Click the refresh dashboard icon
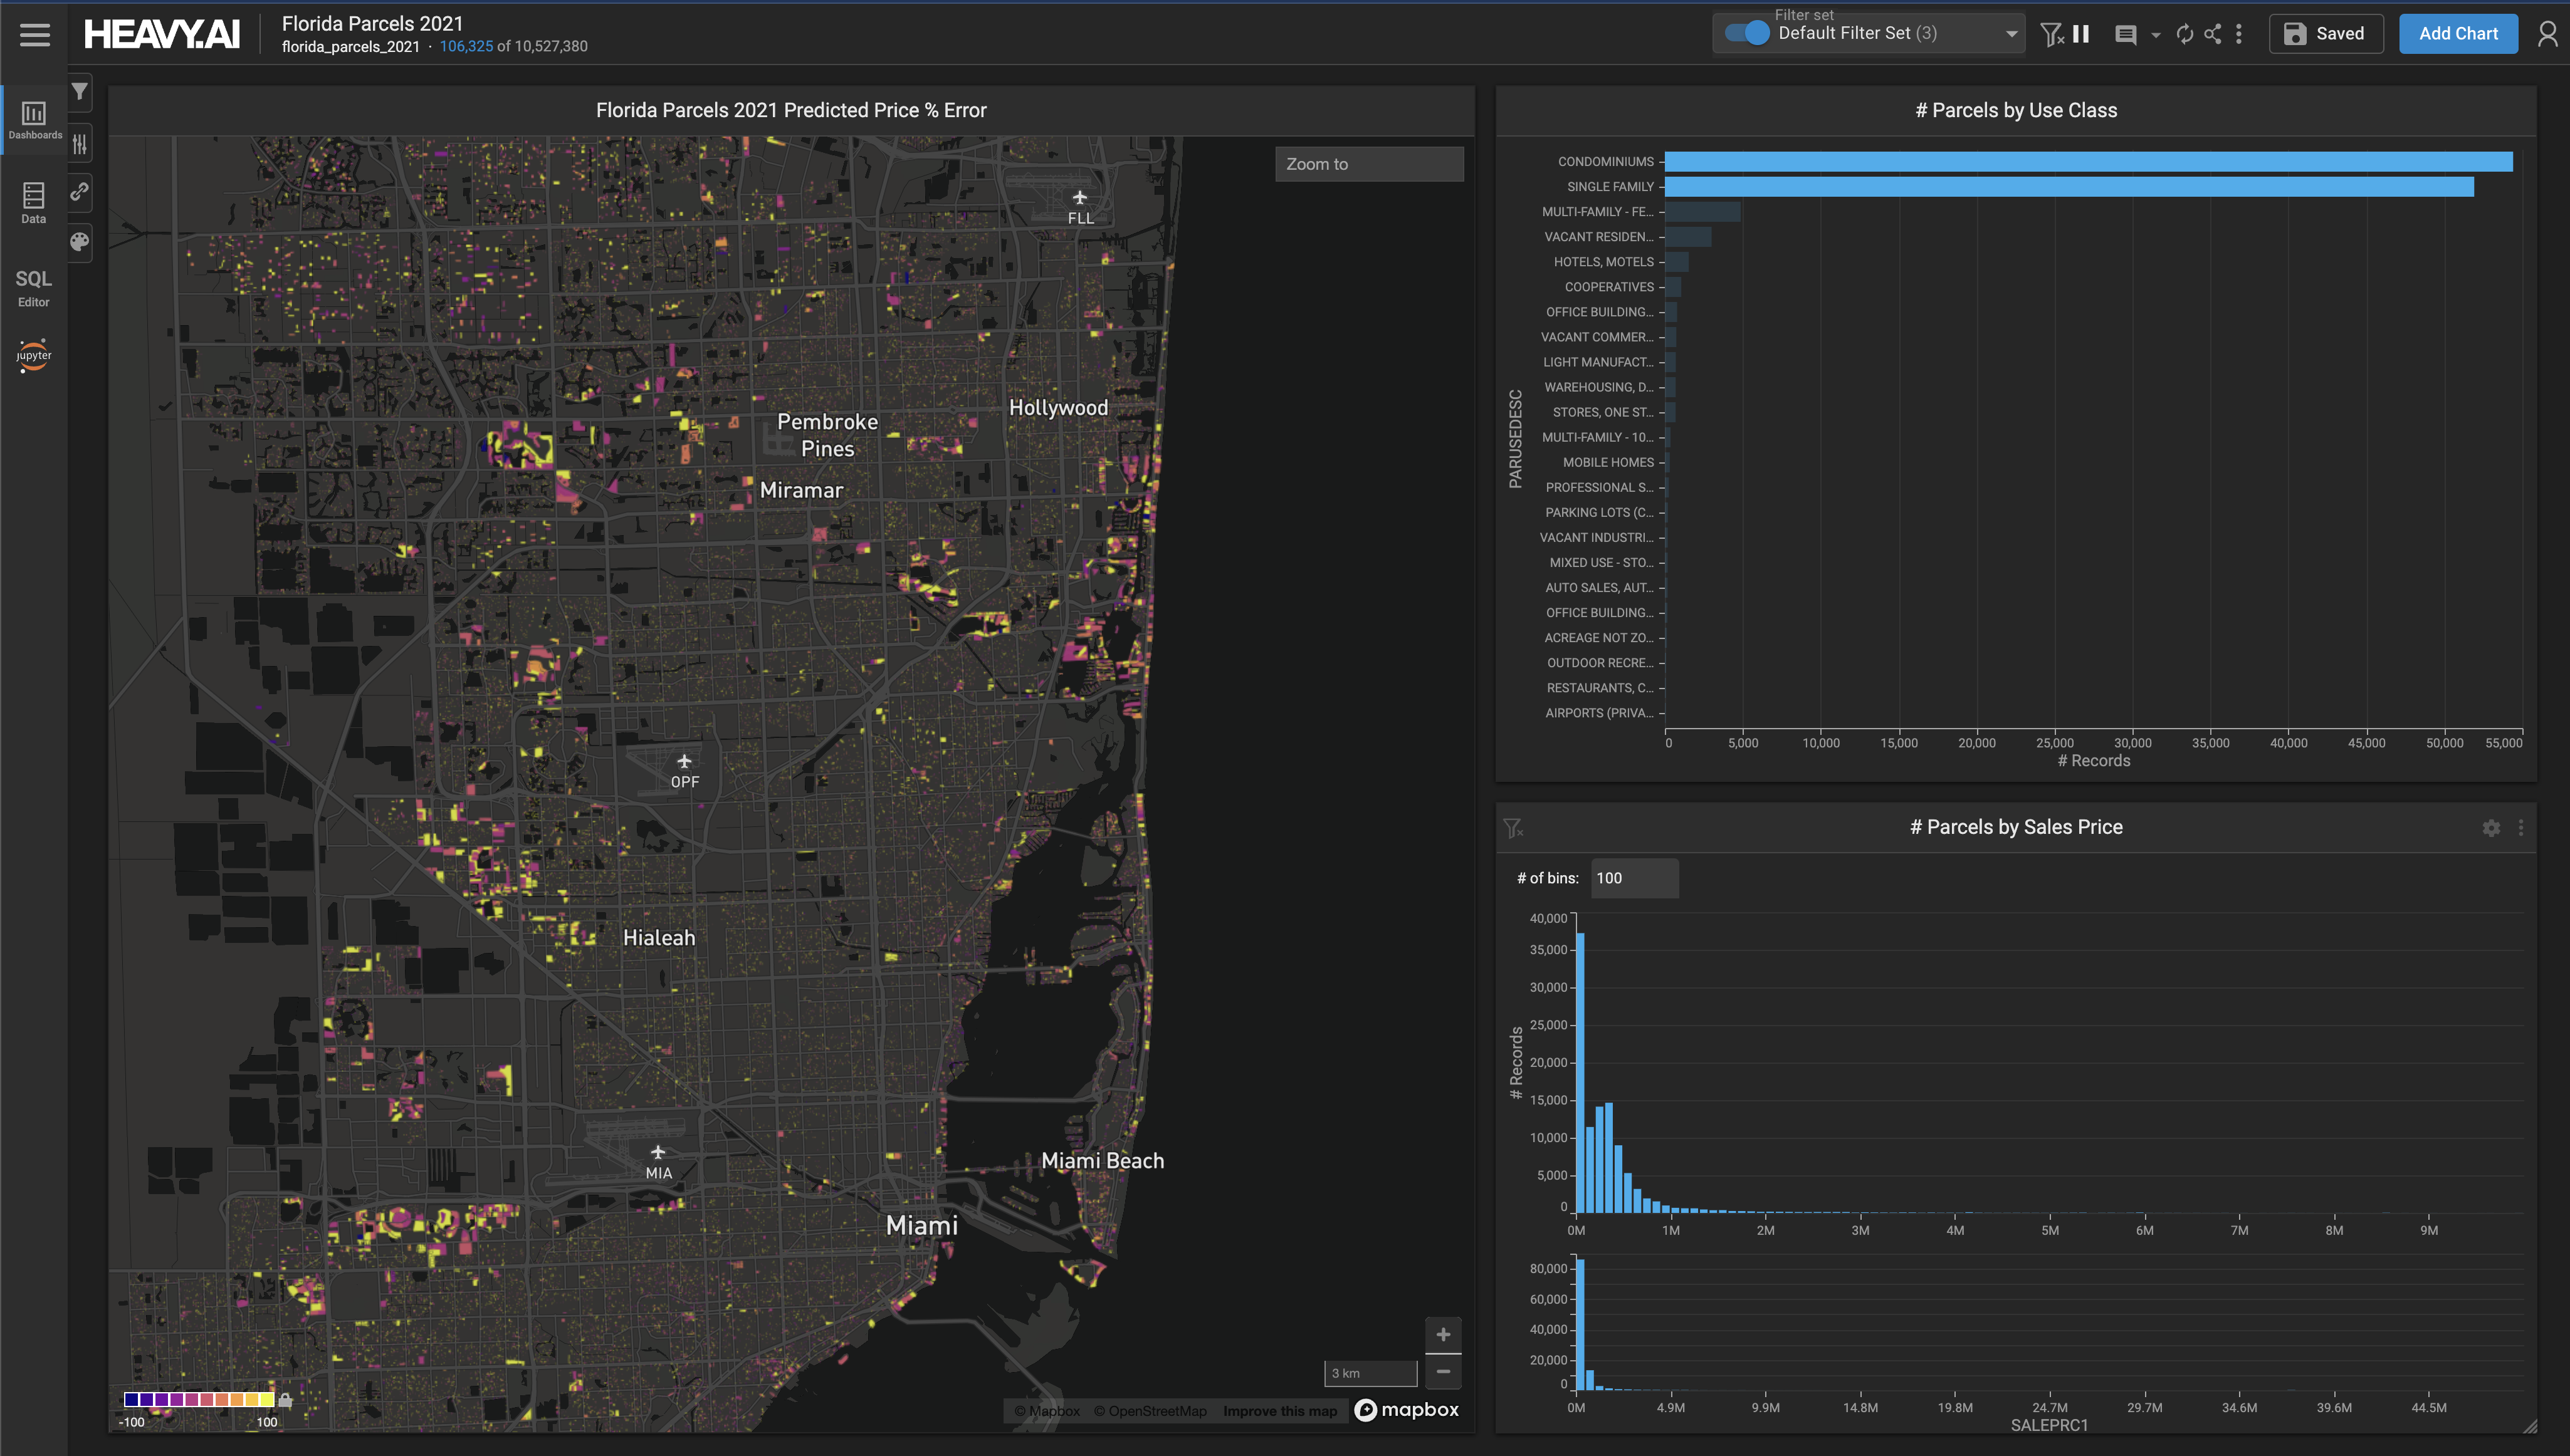 point(2185,34)
